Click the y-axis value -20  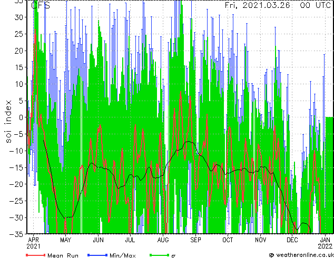(x=16, y=184)
